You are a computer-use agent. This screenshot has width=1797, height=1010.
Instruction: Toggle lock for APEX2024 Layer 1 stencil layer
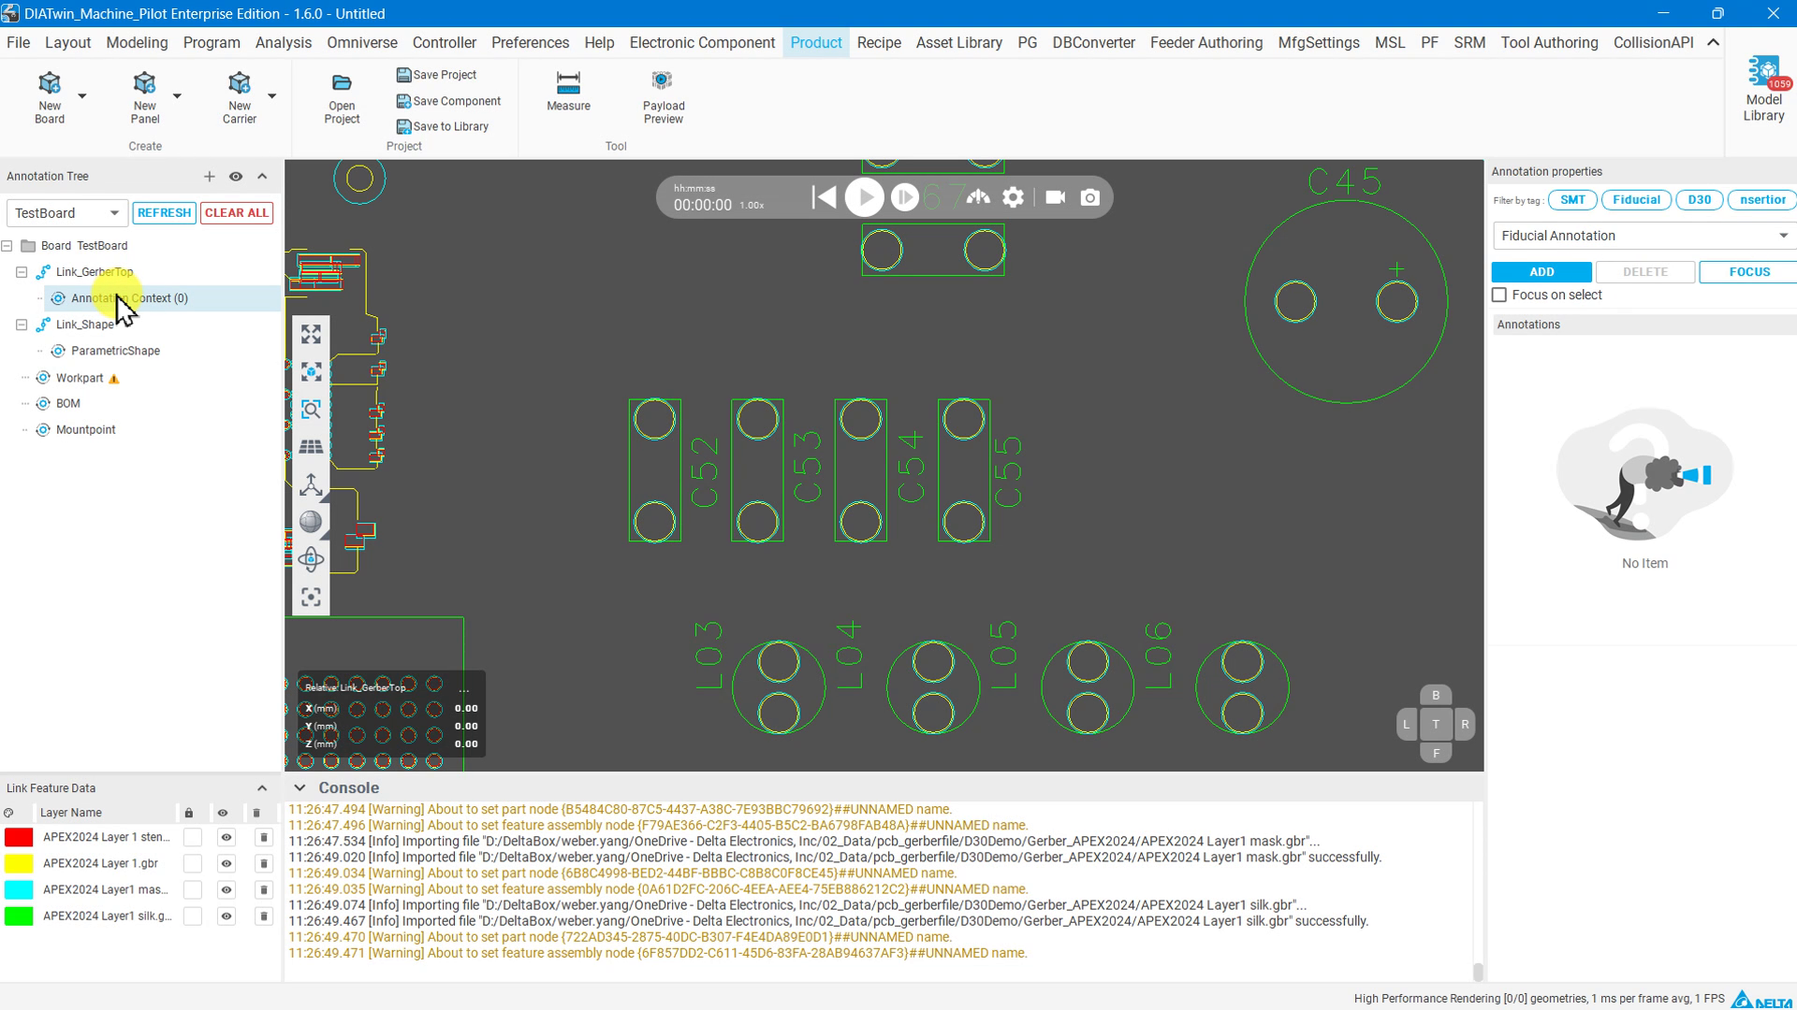coord(193,837)
